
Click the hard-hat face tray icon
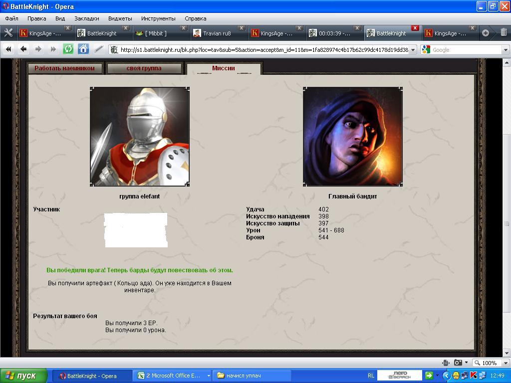coord(456,376)
